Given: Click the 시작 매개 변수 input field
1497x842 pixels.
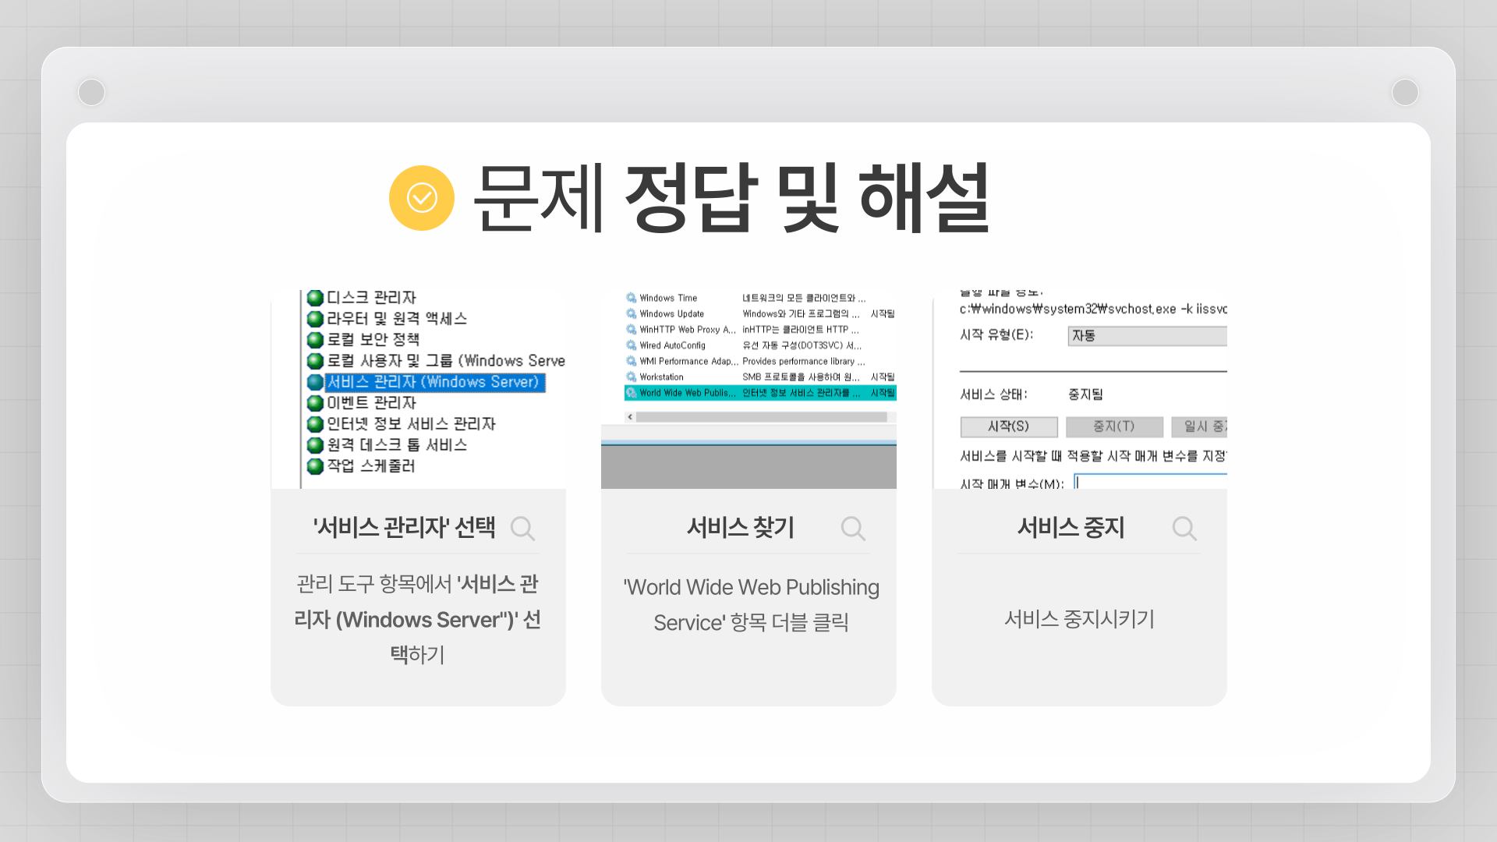Looking at the screenshot, I should click(1150, 481).
